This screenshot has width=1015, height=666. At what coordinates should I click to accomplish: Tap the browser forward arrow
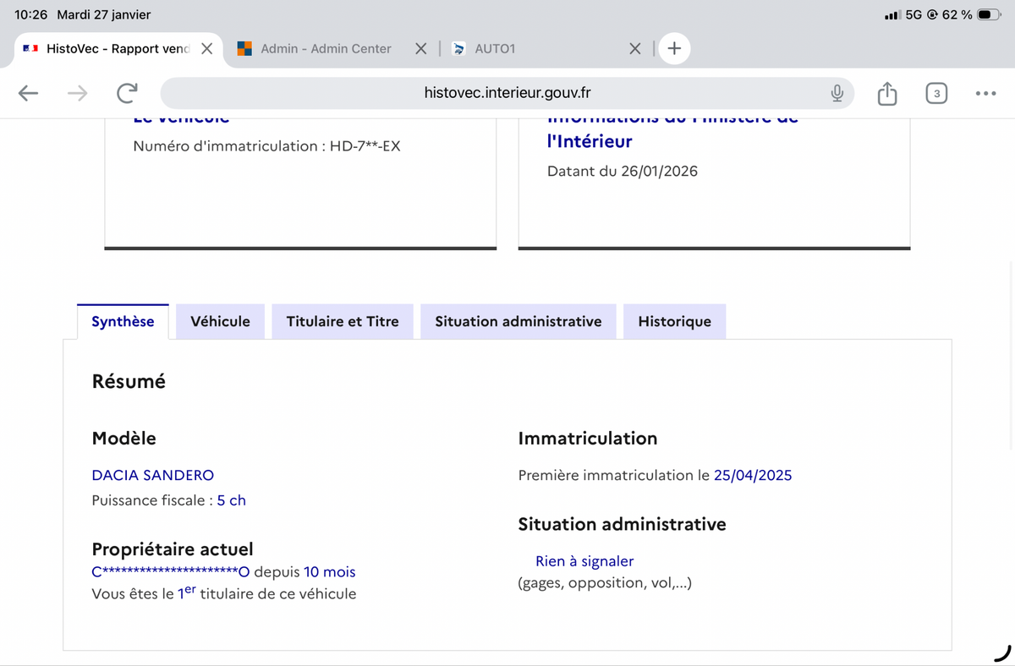coord(77,93)
